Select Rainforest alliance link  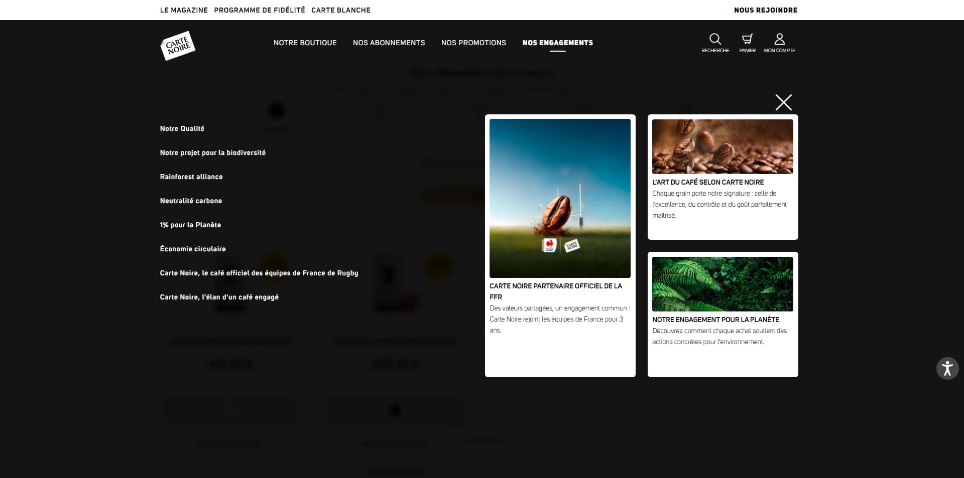point(191,177)
